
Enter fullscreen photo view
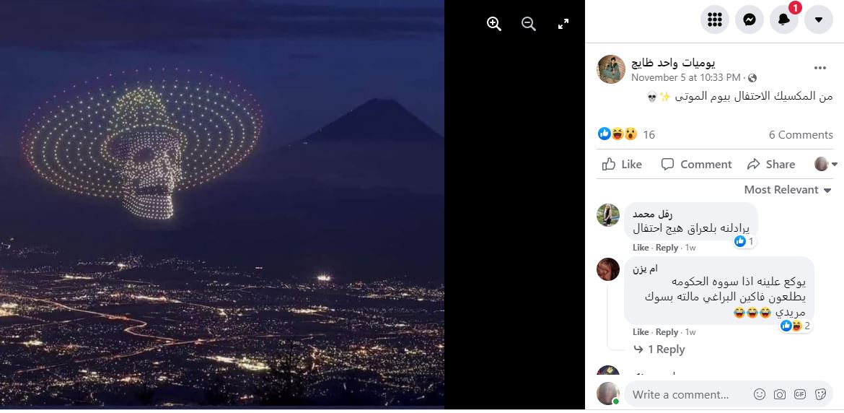tap(563, 24)
